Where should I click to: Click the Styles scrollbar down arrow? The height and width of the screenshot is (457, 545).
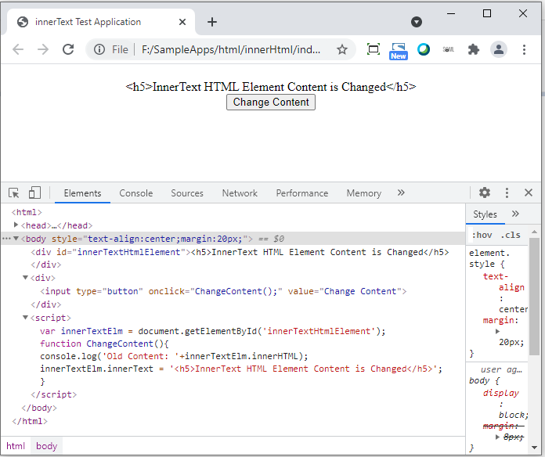point(534,448)
